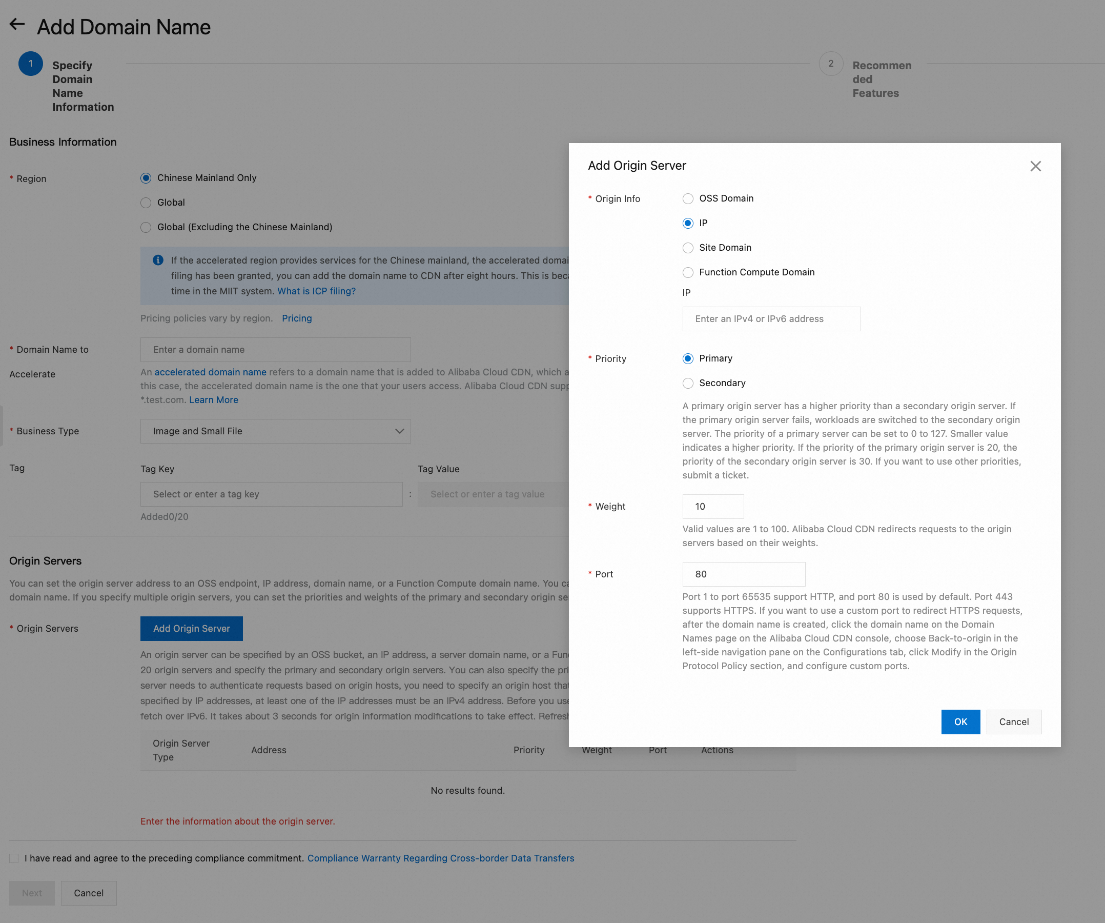The width and height of the screenshot is (1105, 923).
Task: Open the Tag Key select box
Action: [x=271, y=494]
